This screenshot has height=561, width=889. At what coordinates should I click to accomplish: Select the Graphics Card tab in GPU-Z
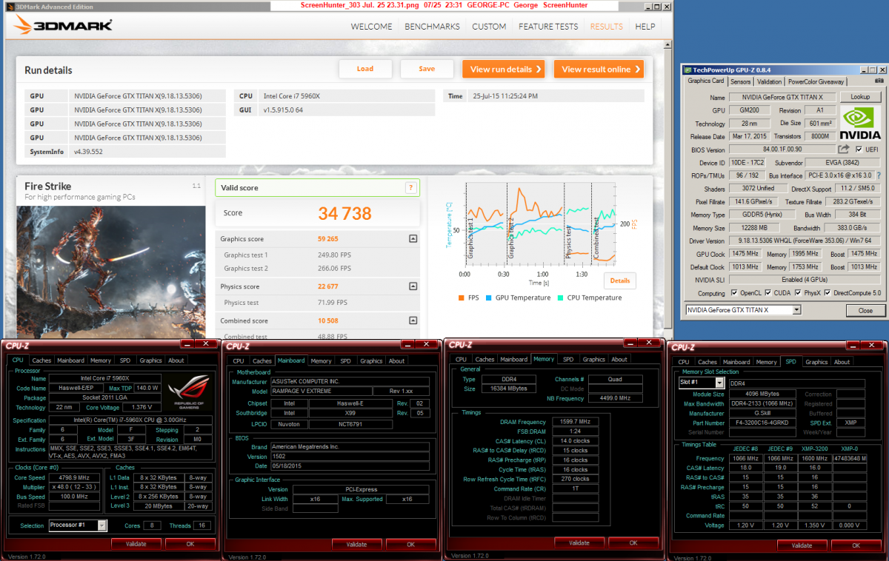tap(706, 81)
